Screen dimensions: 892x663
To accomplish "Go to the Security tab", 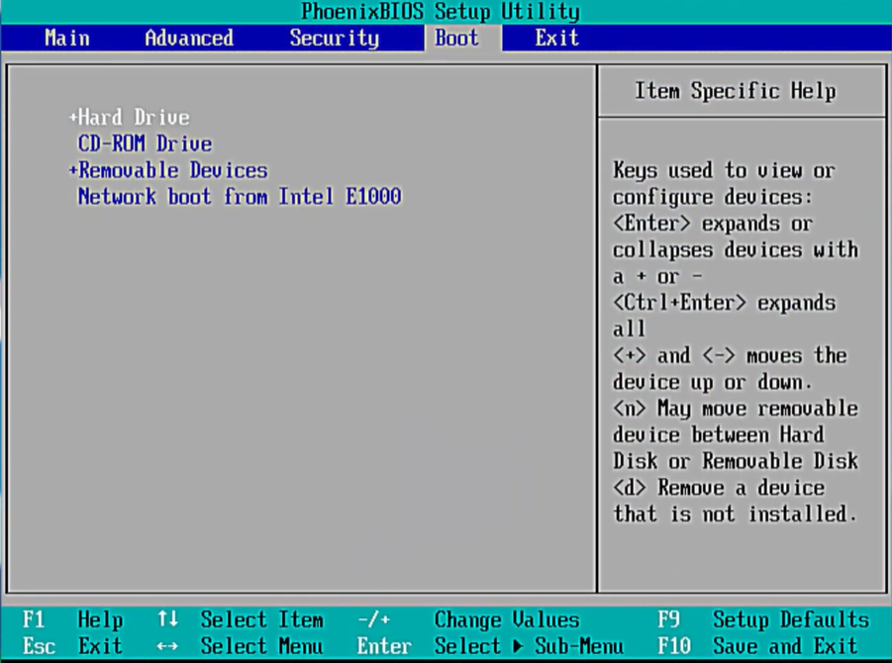I will [x=334, y=39].
